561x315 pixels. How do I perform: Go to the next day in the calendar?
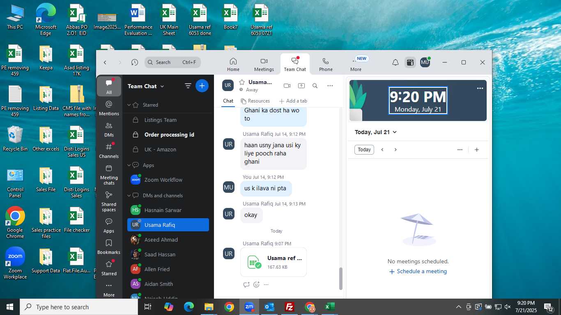[x=395, y=150]
